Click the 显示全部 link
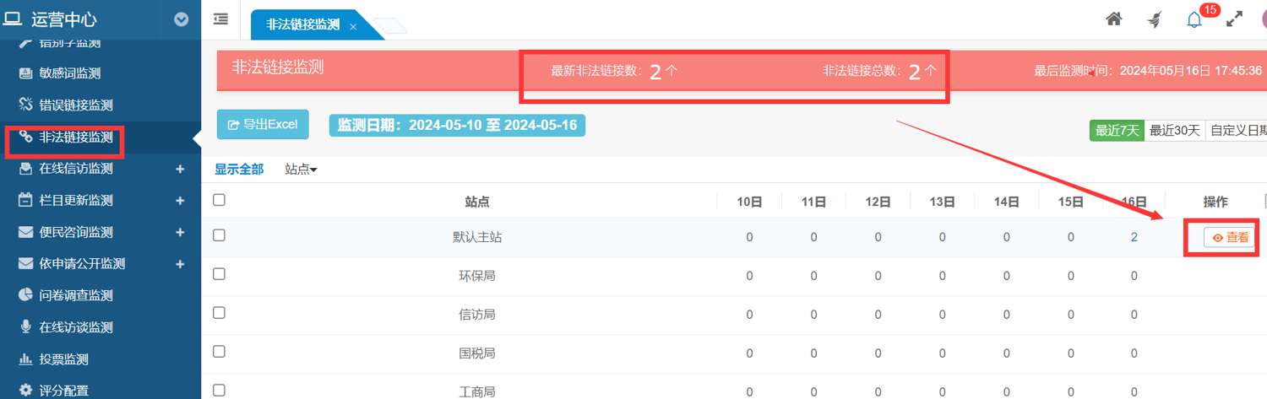The width and height of the screenshot is (1267, 399). tap(239, 170)
